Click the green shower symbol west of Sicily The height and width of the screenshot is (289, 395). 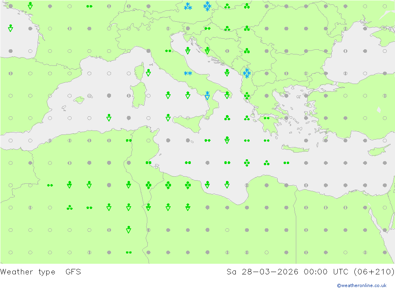point(168,117)
